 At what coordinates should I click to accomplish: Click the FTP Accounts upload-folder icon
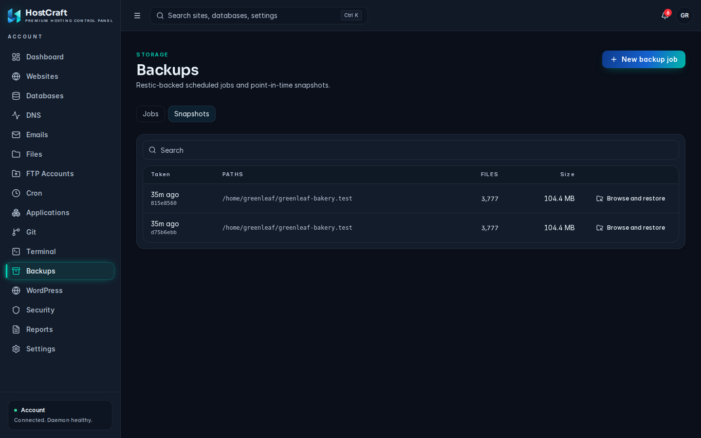click(x=16, y=174)
